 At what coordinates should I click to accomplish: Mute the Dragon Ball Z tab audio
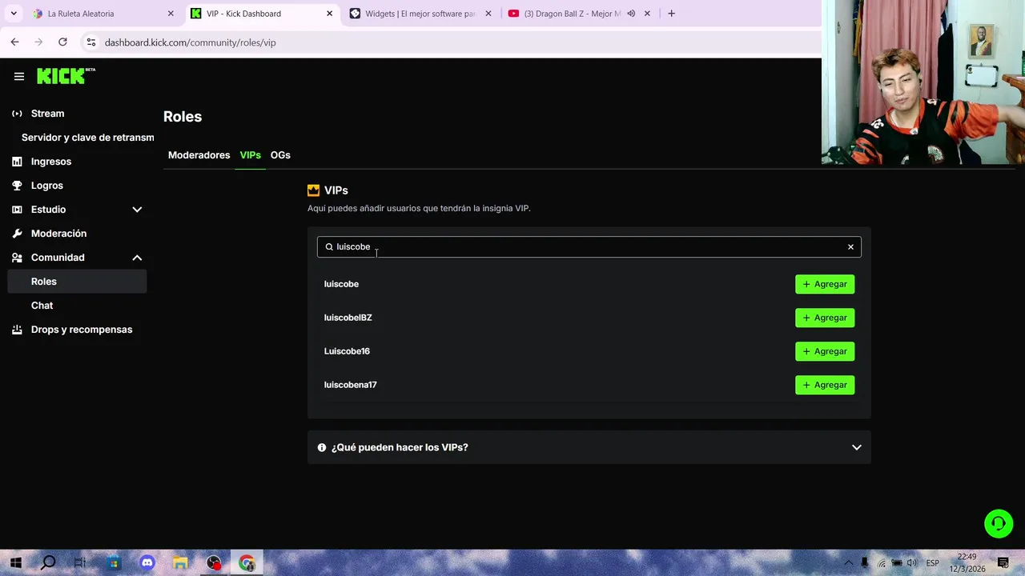631,14
